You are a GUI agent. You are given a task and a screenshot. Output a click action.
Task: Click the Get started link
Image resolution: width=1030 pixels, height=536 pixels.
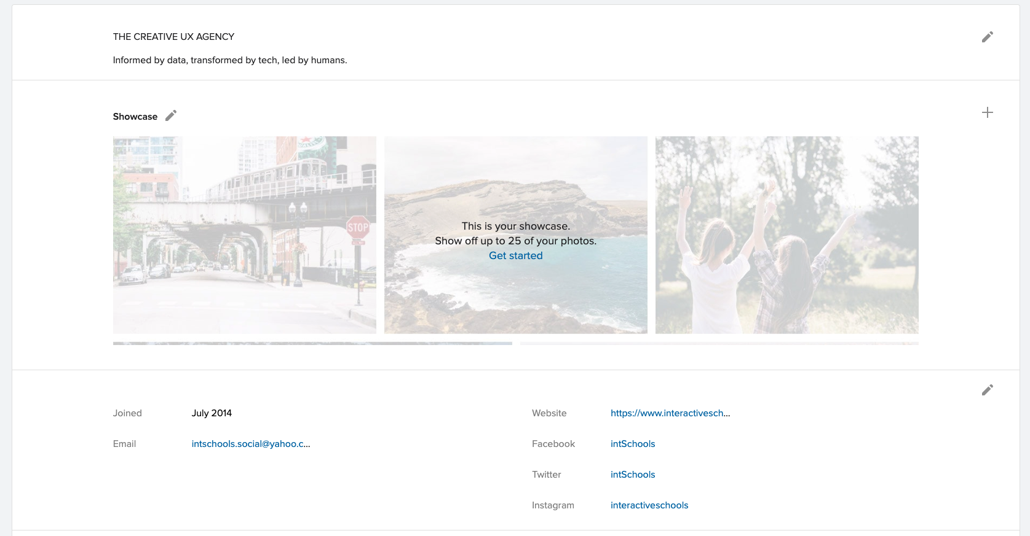point(515,255)
